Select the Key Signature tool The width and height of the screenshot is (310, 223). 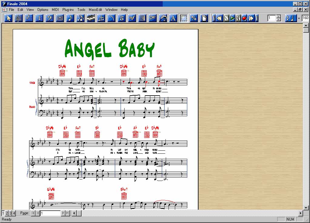tap(29, 18)
